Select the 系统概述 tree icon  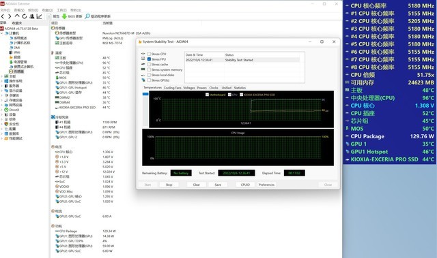(x=11, y=38)
